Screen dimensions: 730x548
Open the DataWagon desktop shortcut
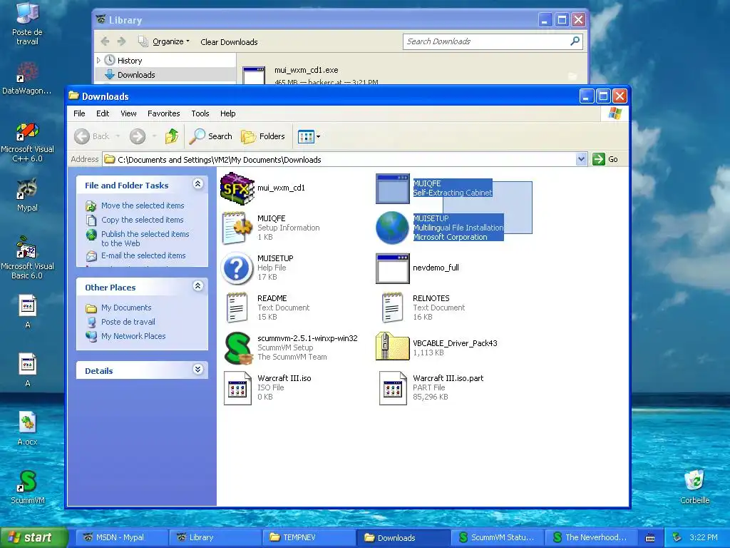tap(27, 78)
